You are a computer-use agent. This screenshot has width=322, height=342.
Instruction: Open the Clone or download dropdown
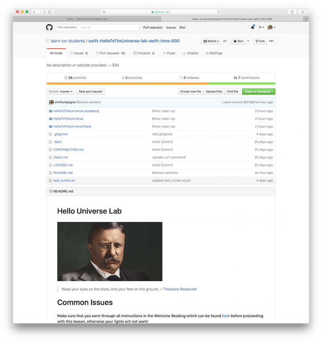click(x=259, y=92)
